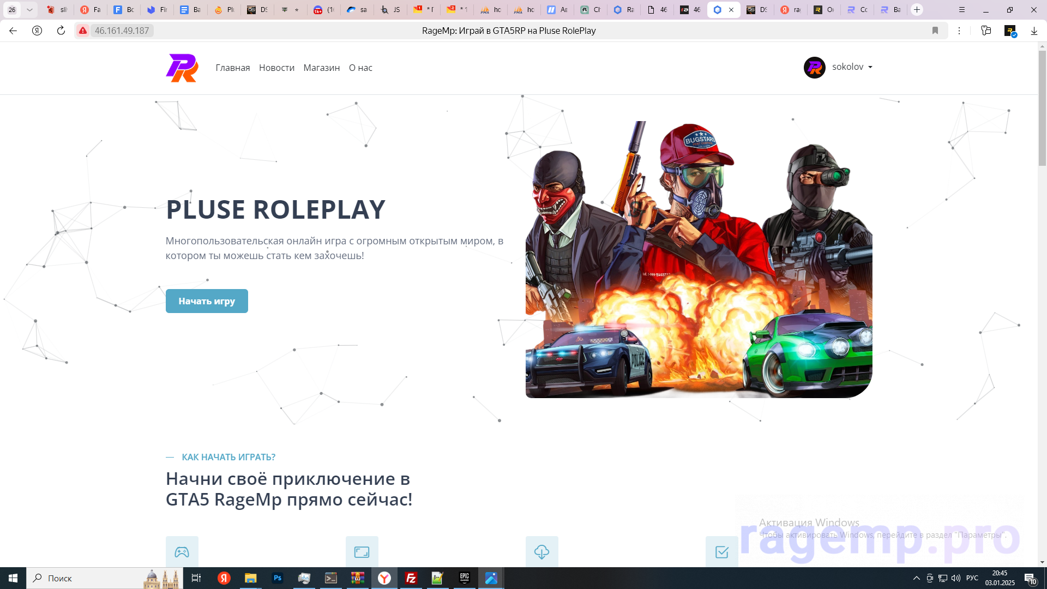Click the cloud download step icon
The width and height of the screenshot is (1047, 589).
click(541, 552)
